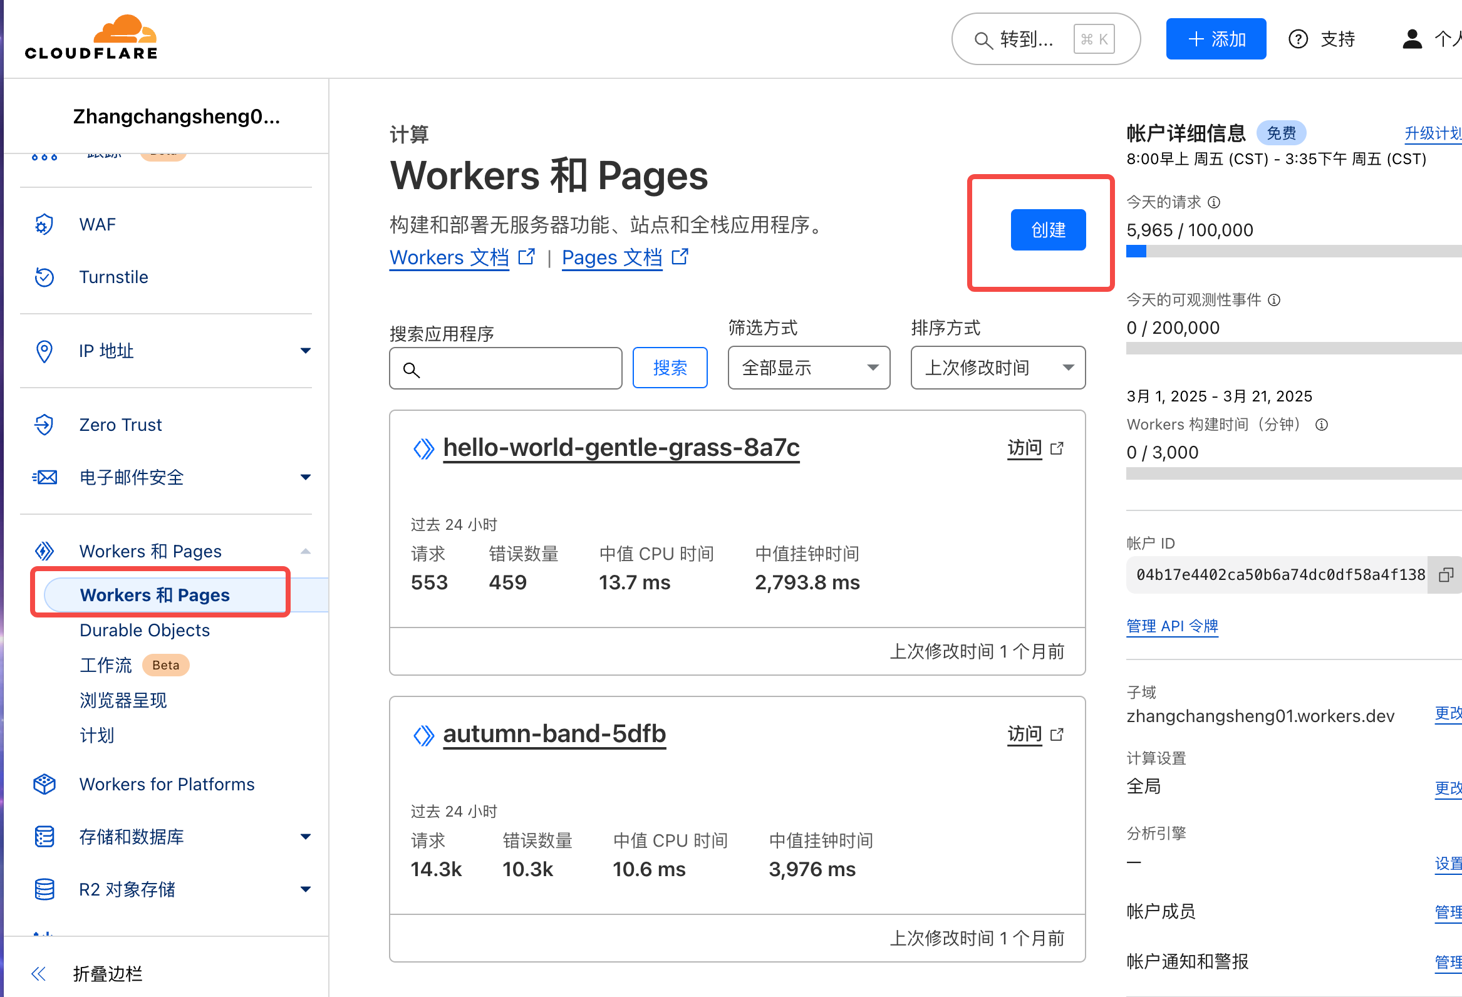The height and width of the screenshot is (997, 1462).
Task: Expand the IP 地址 sidebar section
Action: point(305,351)
